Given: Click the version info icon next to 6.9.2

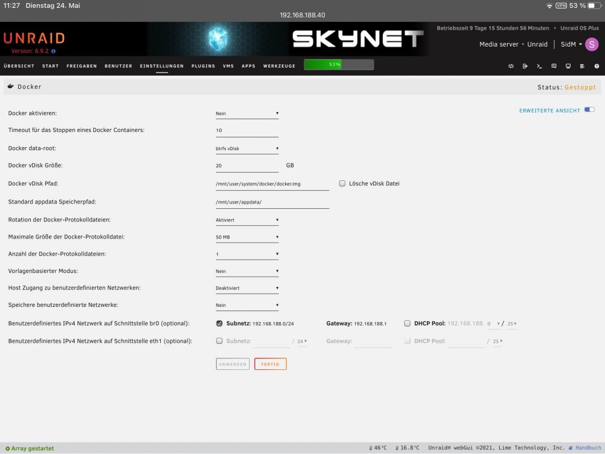Looking at the screenshot, I should (x=53, y=51).
